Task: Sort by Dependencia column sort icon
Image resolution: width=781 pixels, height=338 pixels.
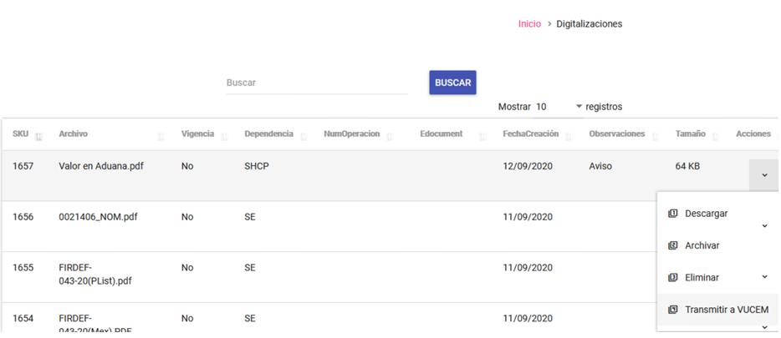Action: click(304, 137)
